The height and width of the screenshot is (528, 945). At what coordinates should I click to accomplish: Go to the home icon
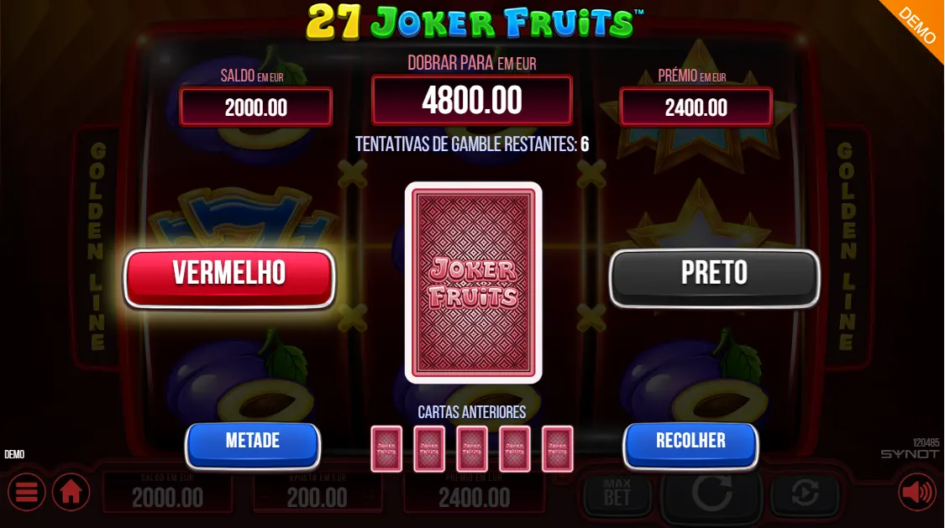(x=71, y=492)
